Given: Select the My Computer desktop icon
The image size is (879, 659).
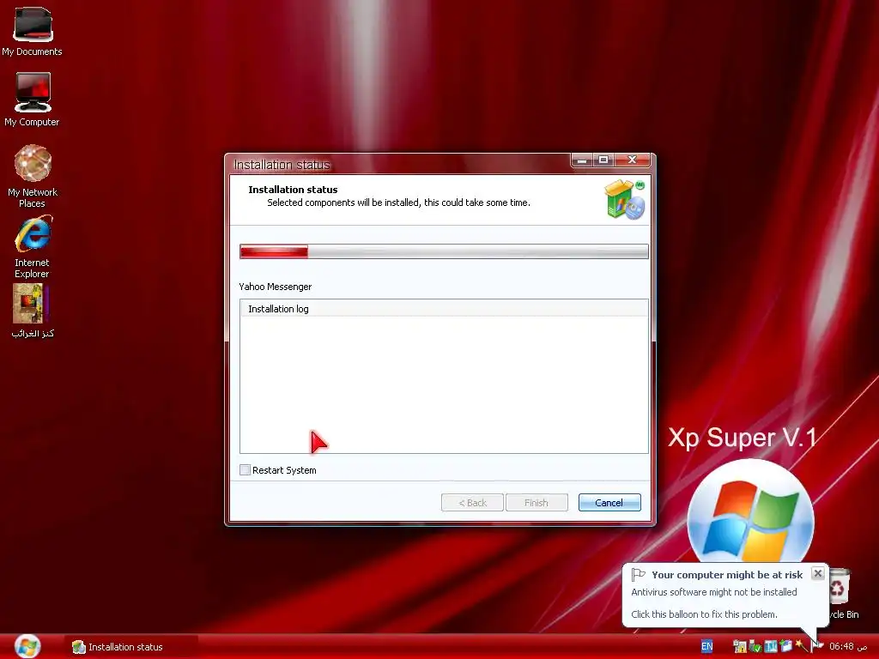Looking at the screenshot, I should pos(32,100).
